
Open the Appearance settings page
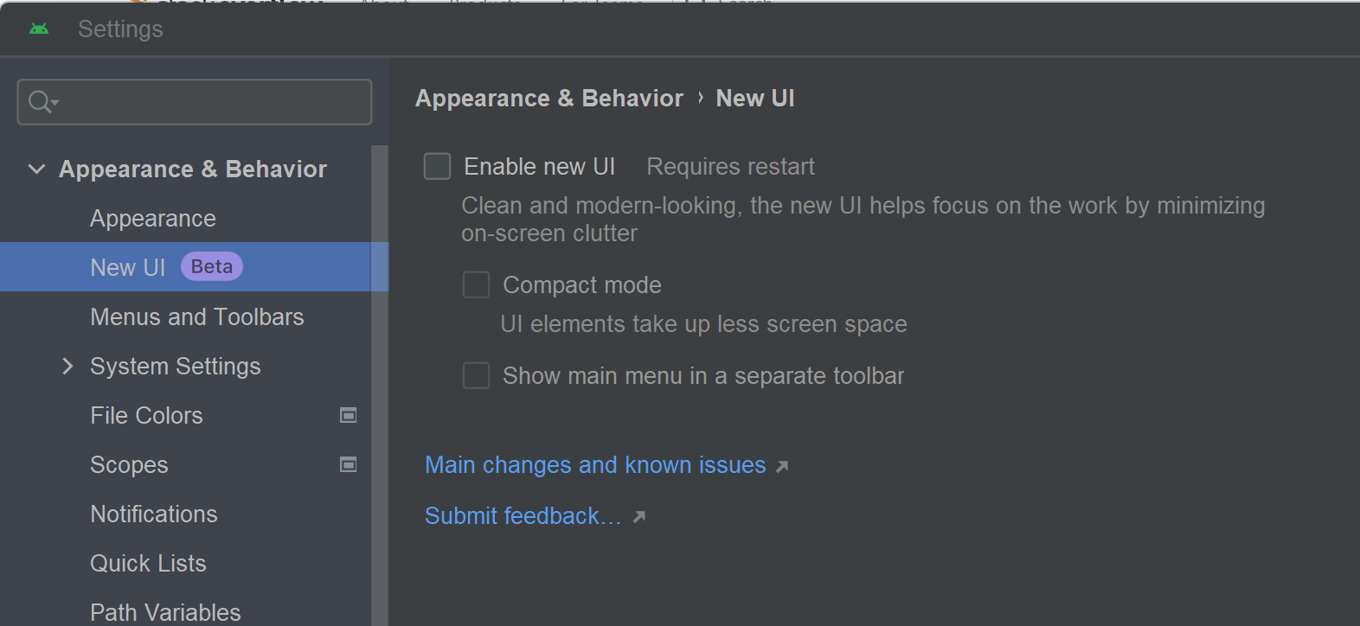coord(153,219)
